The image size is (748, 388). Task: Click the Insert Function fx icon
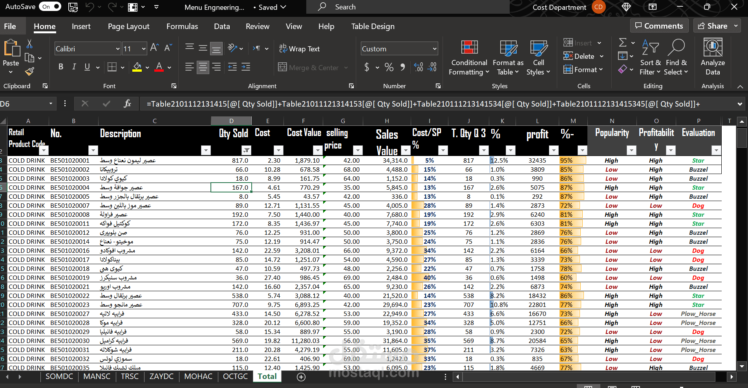coord(127,103)
